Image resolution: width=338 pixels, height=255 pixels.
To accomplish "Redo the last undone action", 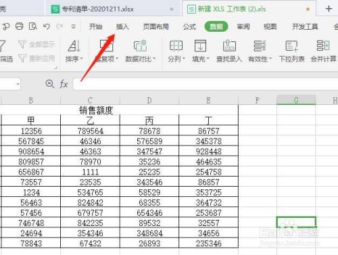I will pos(59,26).
